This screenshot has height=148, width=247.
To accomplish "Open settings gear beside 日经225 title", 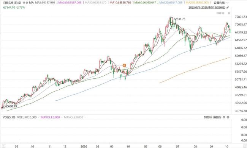I will 24,3.
